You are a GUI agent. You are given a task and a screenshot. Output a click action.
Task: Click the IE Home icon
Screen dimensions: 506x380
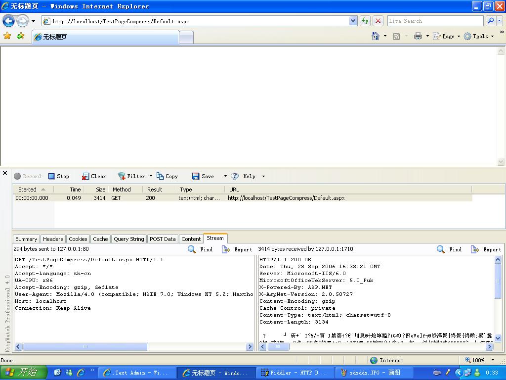pyautogui.click(x=376, y=36)
